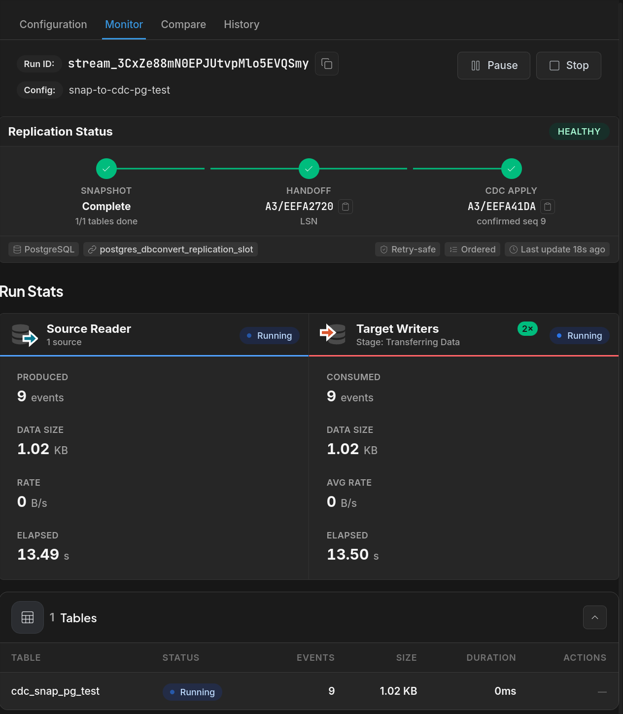Collapse the Tables section with chevron

coord(595,617)
